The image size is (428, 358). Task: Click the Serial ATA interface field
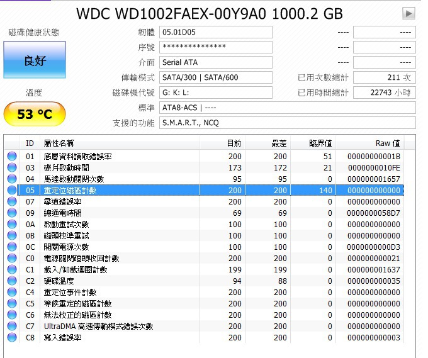[x=216, y=62]
